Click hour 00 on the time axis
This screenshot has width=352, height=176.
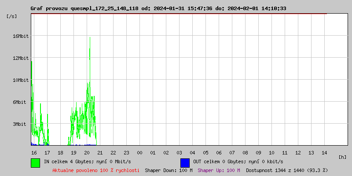139,153
